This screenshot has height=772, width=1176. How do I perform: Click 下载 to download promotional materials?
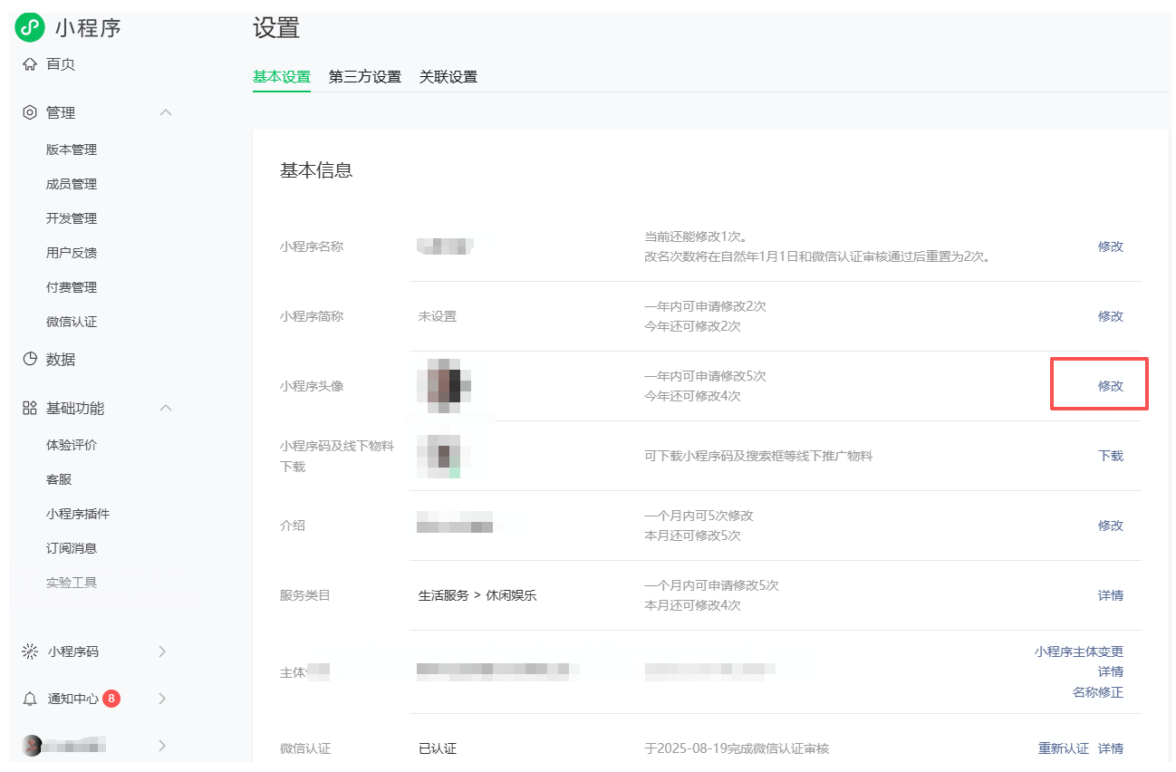(1111, 456)
